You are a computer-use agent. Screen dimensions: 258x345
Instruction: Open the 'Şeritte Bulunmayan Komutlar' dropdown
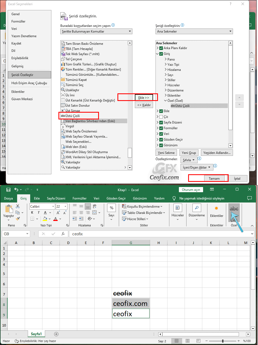pos(96,31)
